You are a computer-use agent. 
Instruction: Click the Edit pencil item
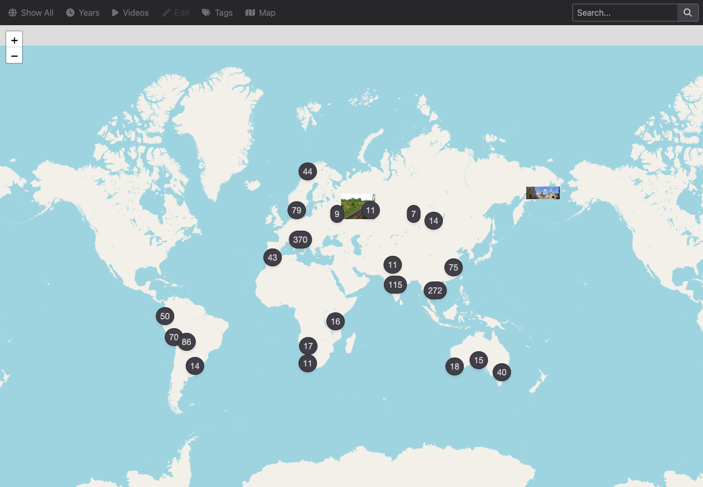[175, 13]
